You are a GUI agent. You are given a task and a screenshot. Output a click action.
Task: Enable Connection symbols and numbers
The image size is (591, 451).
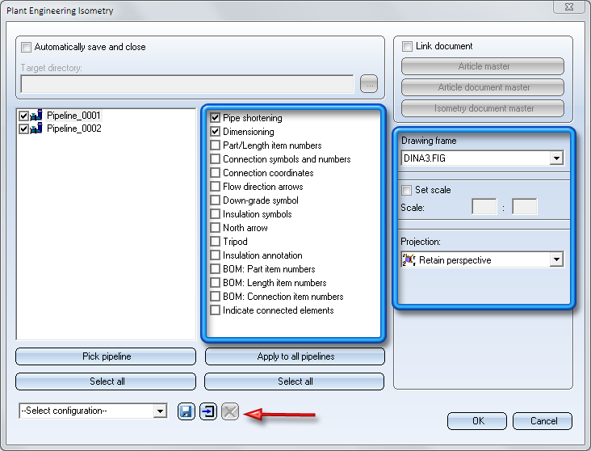216,159
